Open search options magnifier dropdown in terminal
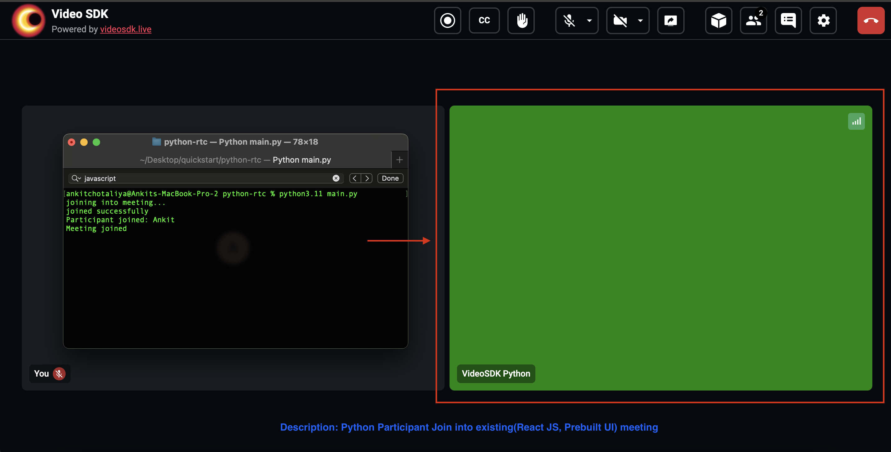 click(x=76, y=178)
